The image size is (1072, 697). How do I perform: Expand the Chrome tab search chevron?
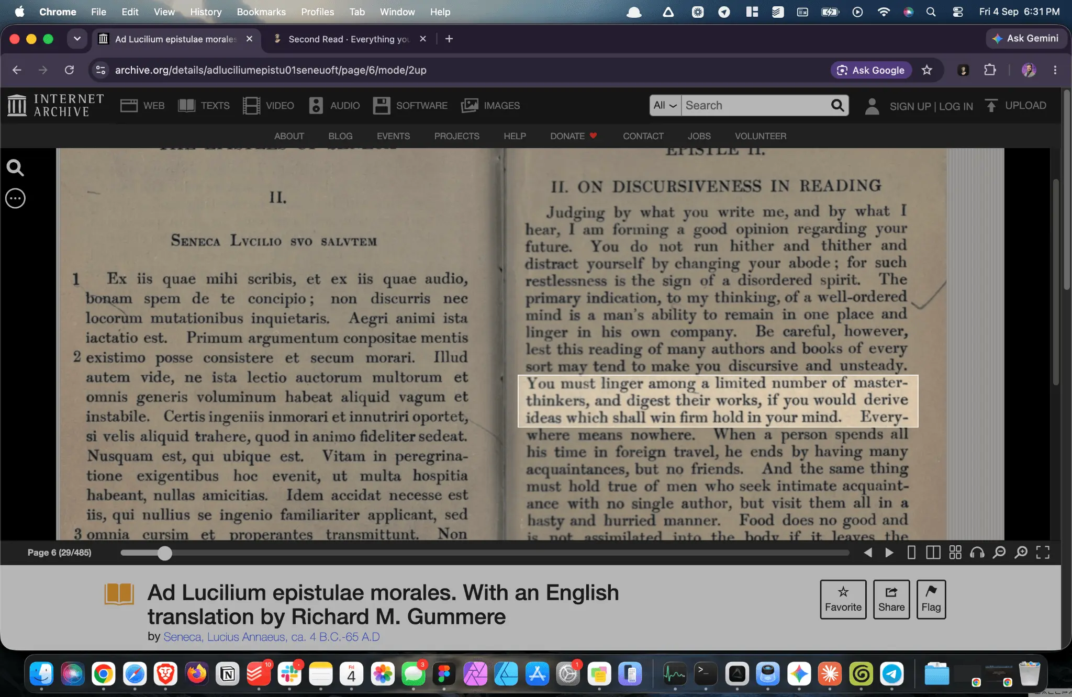tap(77, 39)
